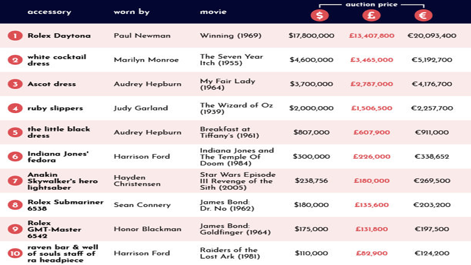Open the movie title The Wizard of Oz (1939)
471x265 pixels.
coord(236,108)
